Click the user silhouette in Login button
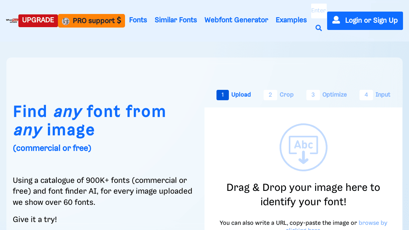The image size is (409, 230). tap(336, 20)
